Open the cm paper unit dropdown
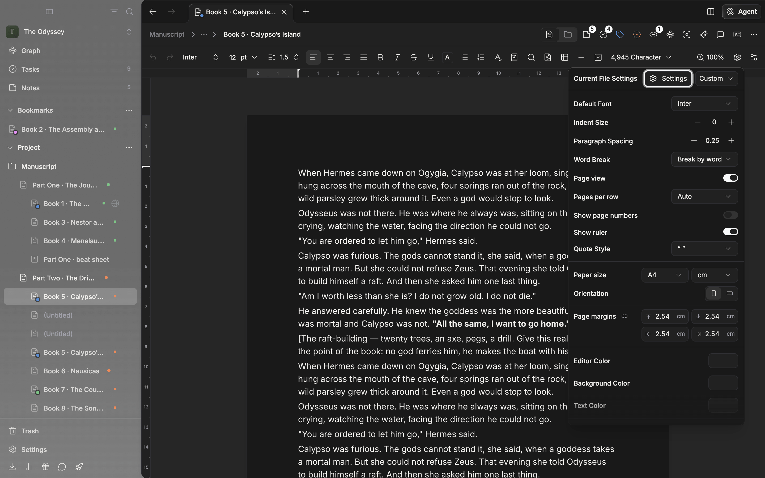 (x=715, y=275)
